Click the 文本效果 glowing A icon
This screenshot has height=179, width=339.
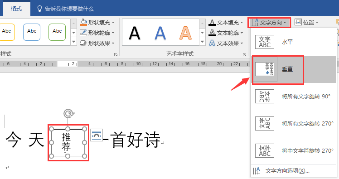[212, 43]
